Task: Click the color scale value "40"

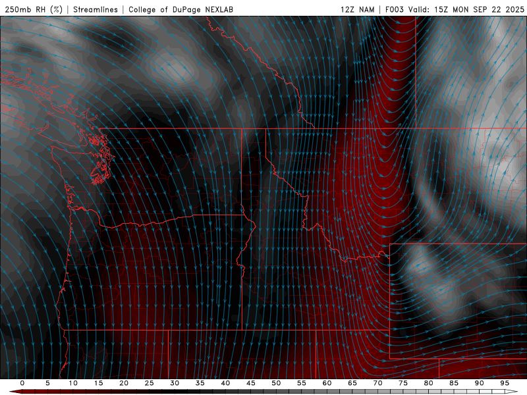Action: (x=225, y=383)
